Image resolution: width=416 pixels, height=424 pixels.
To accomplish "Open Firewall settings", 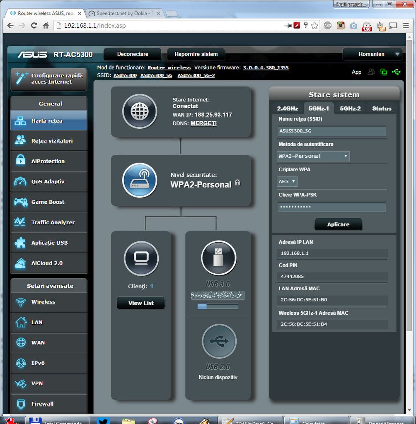I will coord(49,404).
